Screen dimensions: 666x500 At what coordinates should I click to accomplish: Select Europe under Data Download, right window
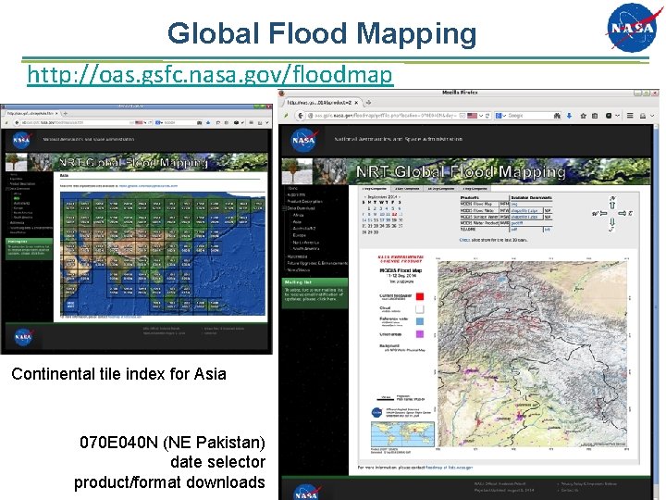pos(300,234)
